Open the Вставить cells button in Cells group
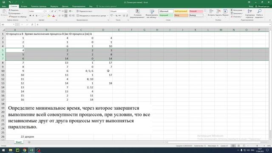272x153 pixels. [211, 13]
